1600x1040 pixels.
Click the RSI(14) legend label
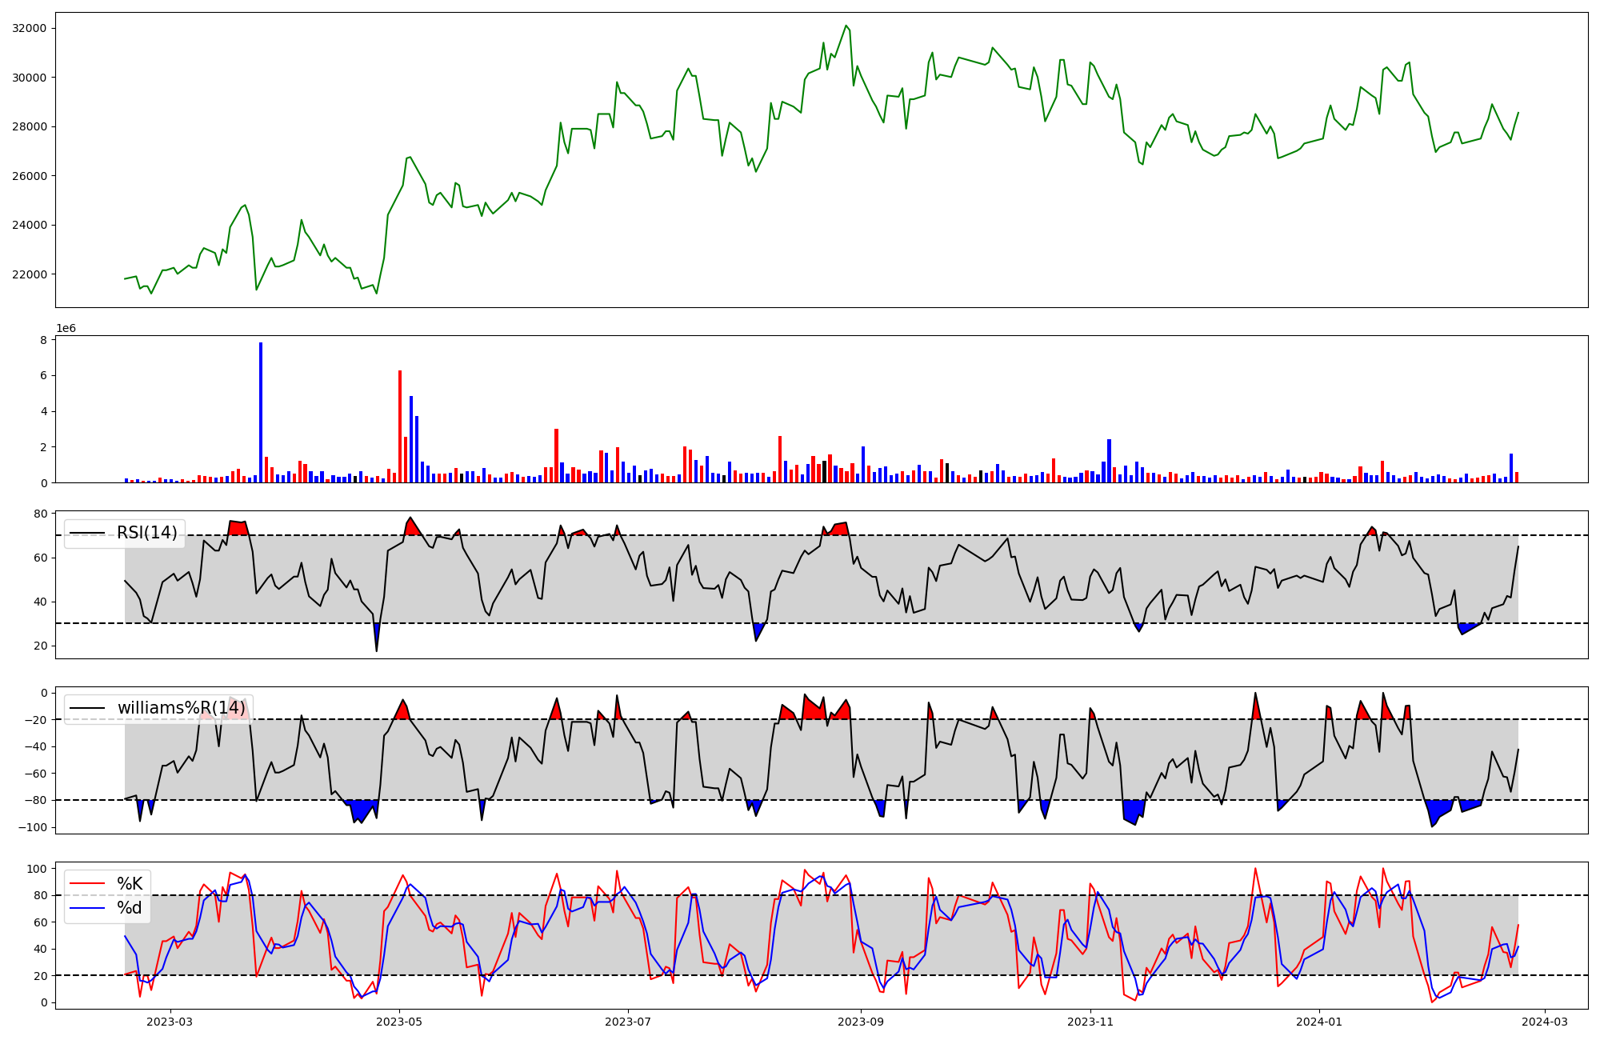pos(147,533)
